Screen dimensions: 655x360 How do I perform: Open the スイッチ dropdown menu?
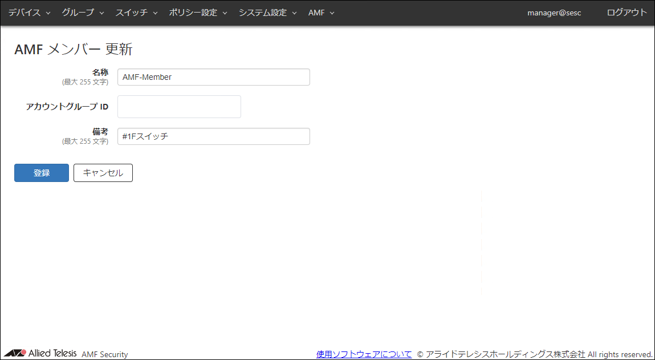coord(136,13)
